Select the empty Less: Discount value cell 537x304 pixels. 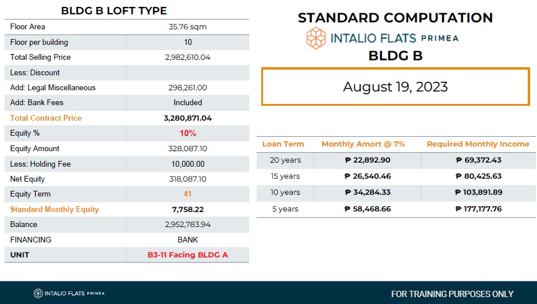(x=188, y=72)
